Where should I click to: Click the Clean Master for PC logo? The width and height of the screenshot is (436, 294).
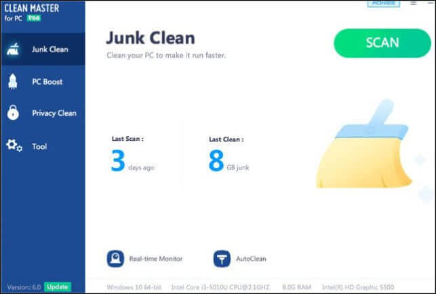point(32,12)
